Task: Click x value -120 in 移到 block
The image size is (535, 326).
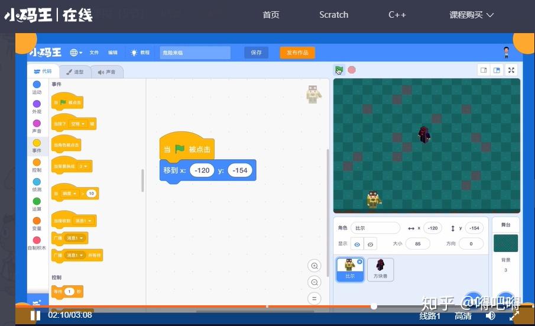Action: 202,170
